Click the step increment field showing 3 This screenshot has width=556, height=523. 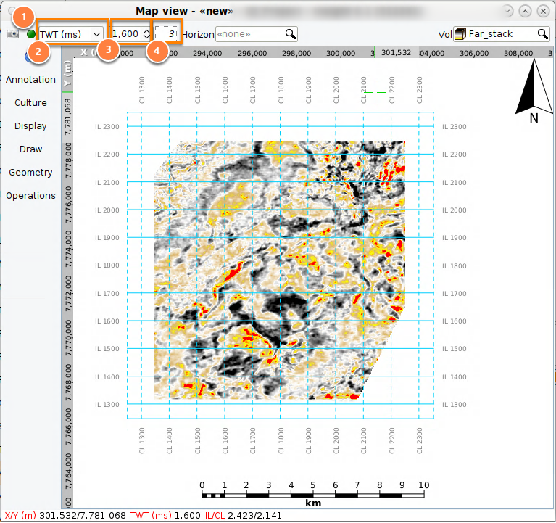coord(166,34)
